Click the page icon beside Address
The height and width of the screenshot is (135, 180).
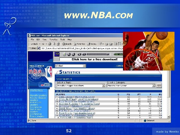(39, 48)
